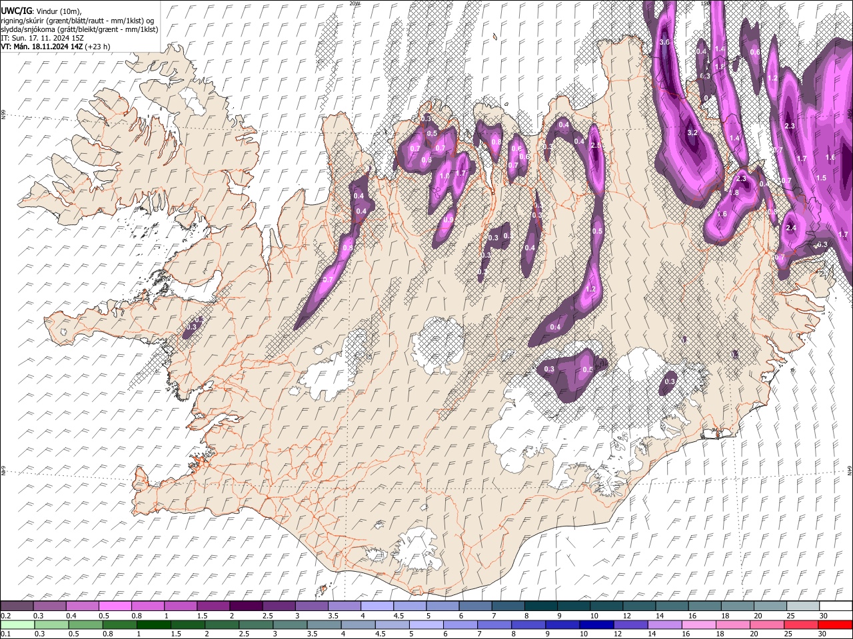Click the 'IT: Sun. 17. 11. 2024 15Z' line

[x=42, y=38]
